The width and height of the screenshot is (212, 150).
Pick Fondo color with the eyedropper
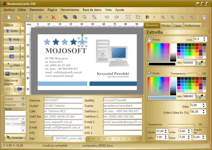coord(201,96)
